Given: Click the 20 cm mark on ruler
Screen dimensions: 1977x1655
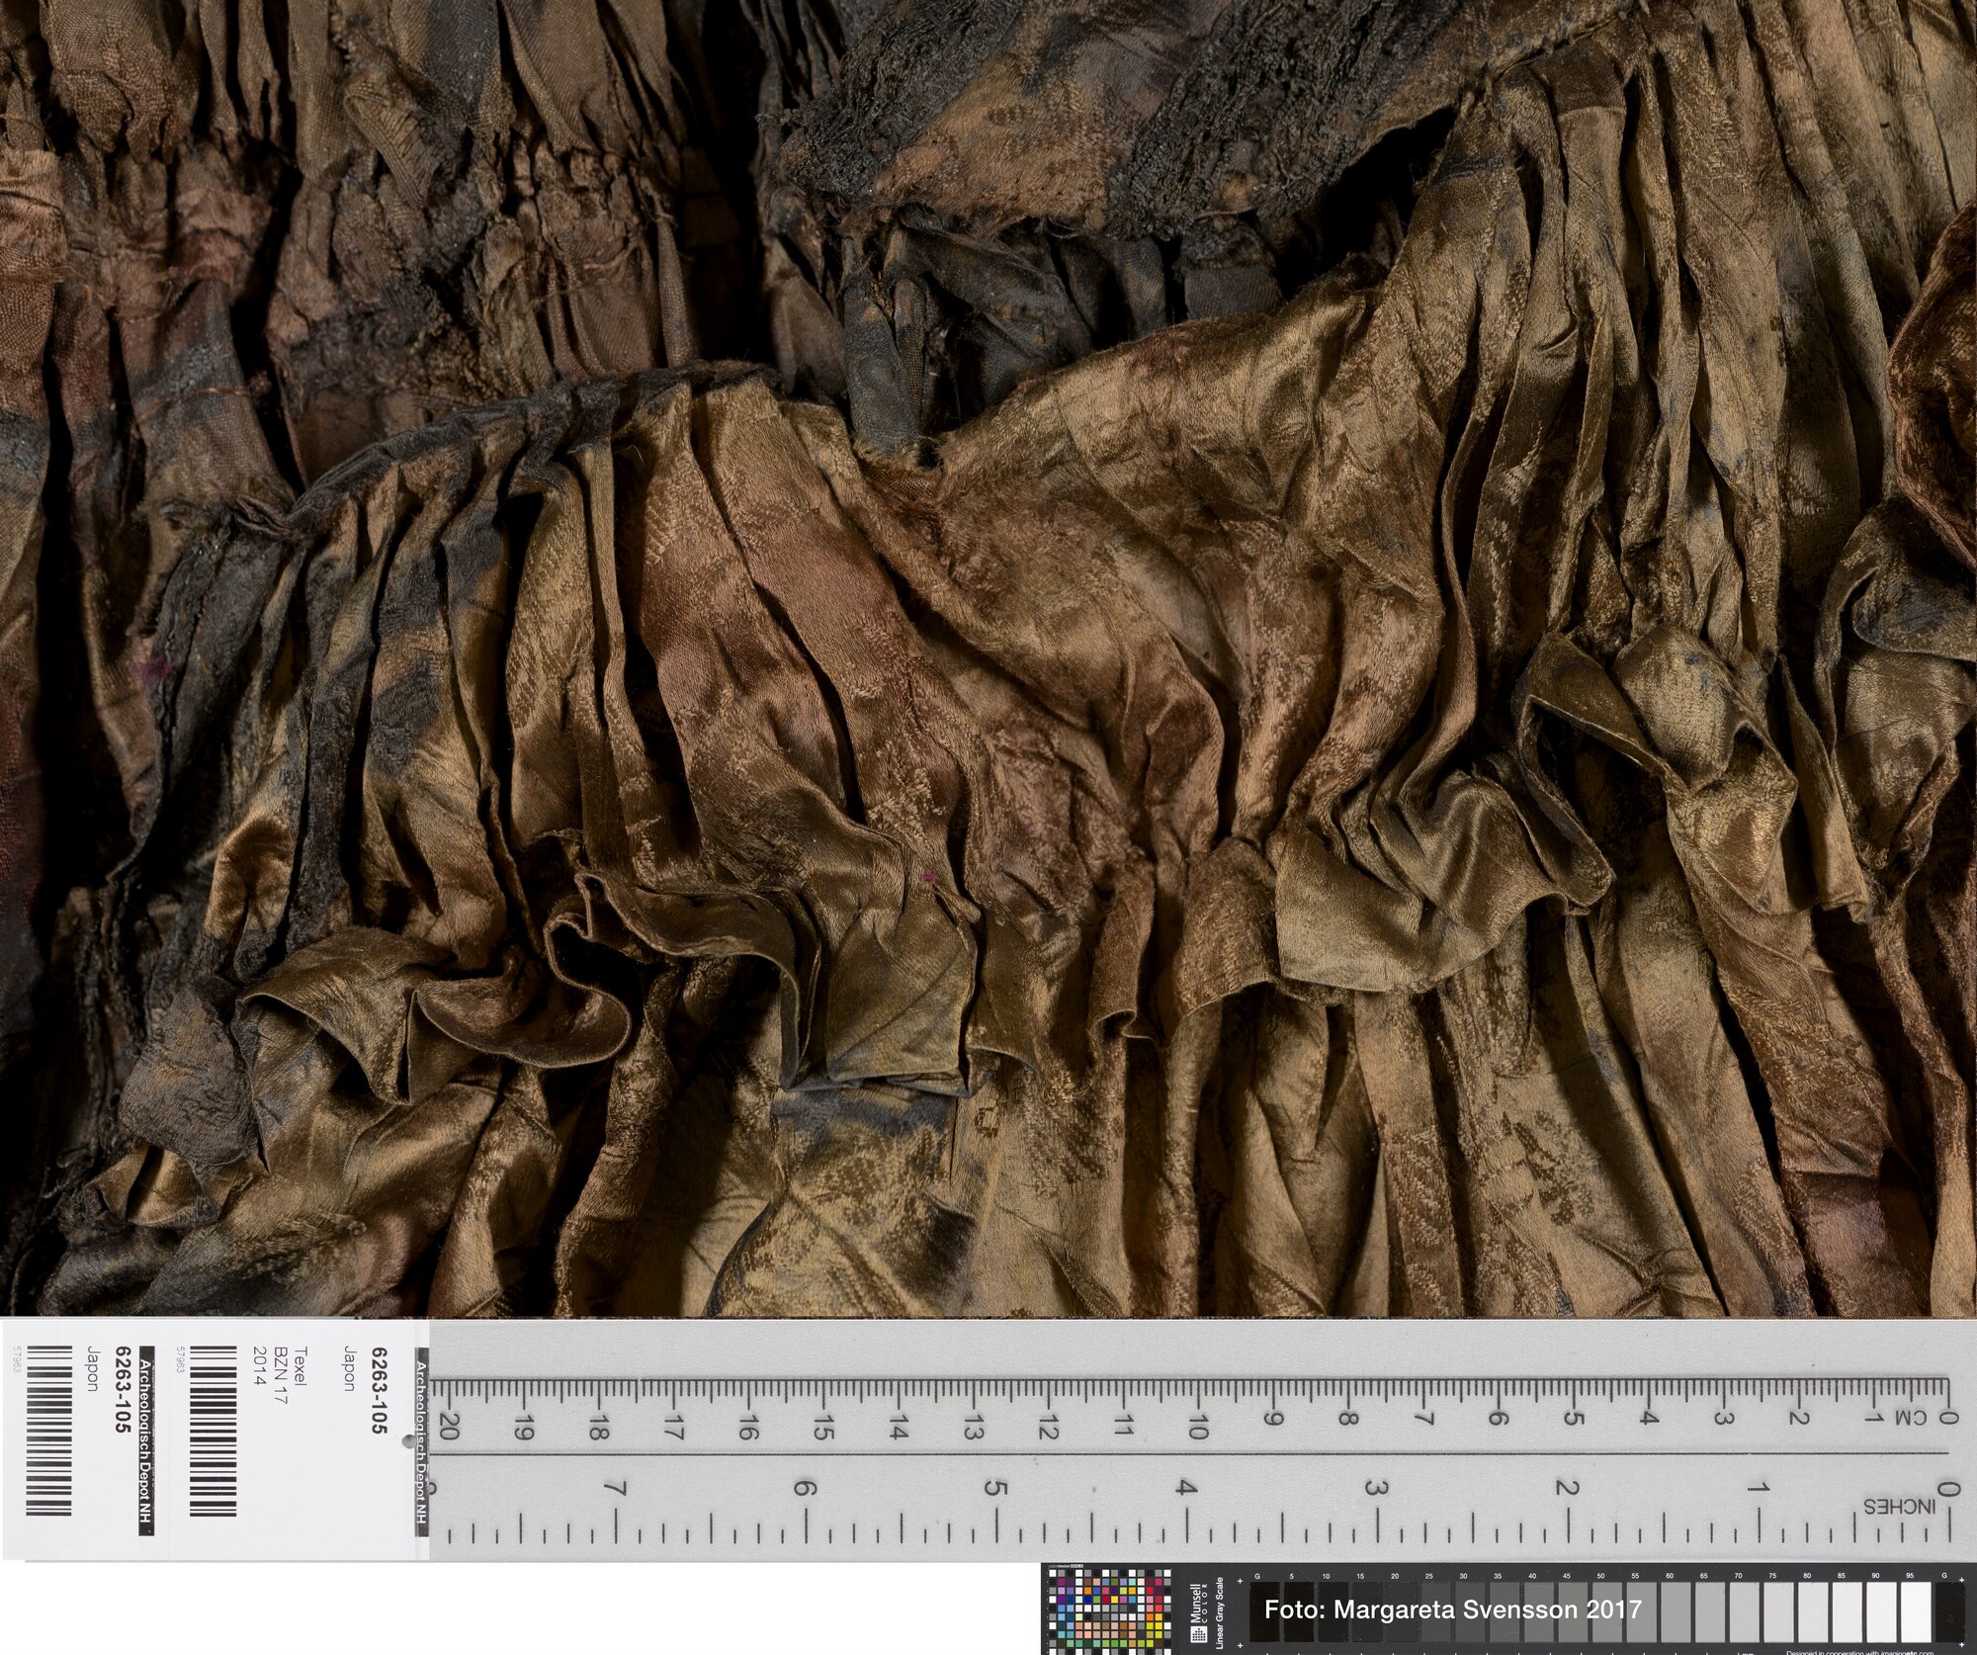Looking at the screenshot, I should coord(449,1424).
